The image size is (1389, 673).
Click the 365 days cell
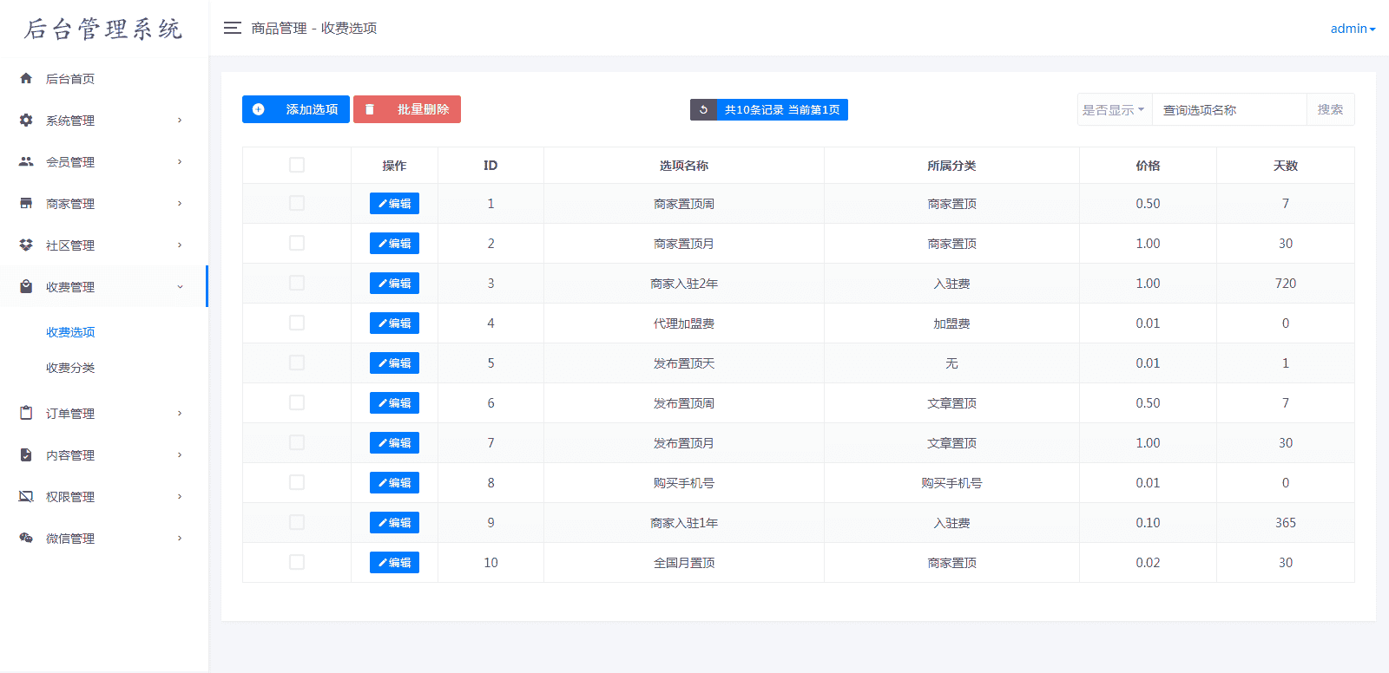(1286, 522)
